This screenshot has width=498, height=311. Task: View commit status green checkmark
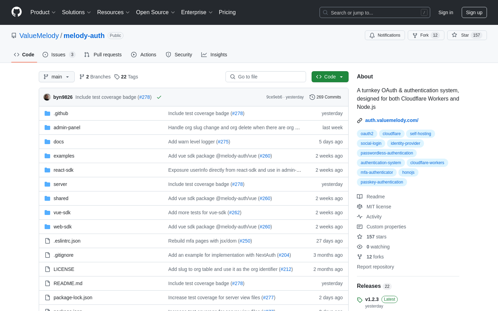tap(159, 97)
